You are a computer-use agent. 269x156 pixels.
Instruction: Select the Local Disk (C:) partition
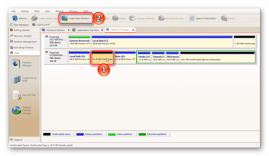tap(162, 41)
